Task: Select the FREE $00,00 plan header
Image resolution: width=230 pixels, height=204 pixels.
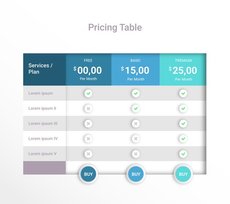Action: [x=88, y=70]
